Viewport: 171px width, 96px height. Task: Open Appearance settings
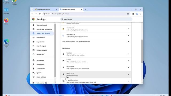[x=42, y=42]
